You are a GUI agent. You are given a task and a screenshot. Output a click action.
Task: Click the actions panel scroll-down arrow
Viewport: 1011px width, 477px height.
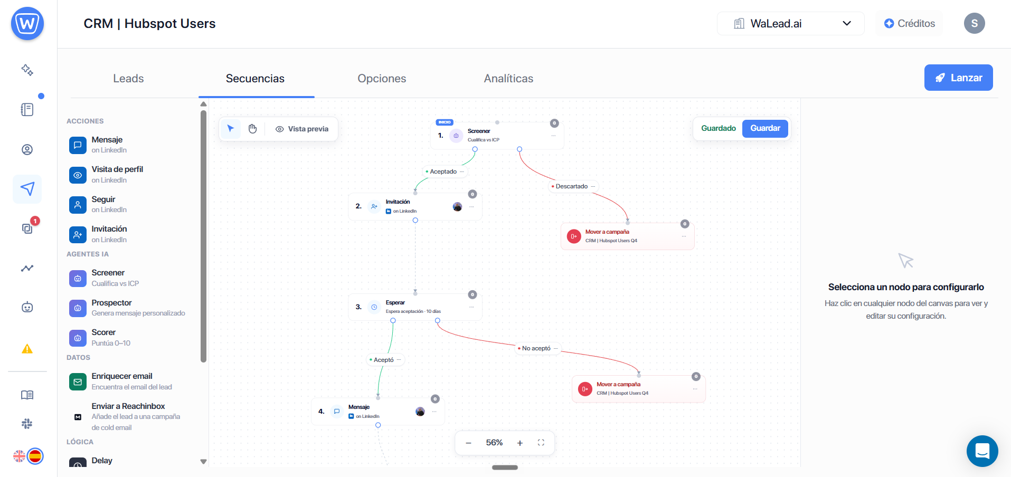pyautogui.click(x=203, y=462)
